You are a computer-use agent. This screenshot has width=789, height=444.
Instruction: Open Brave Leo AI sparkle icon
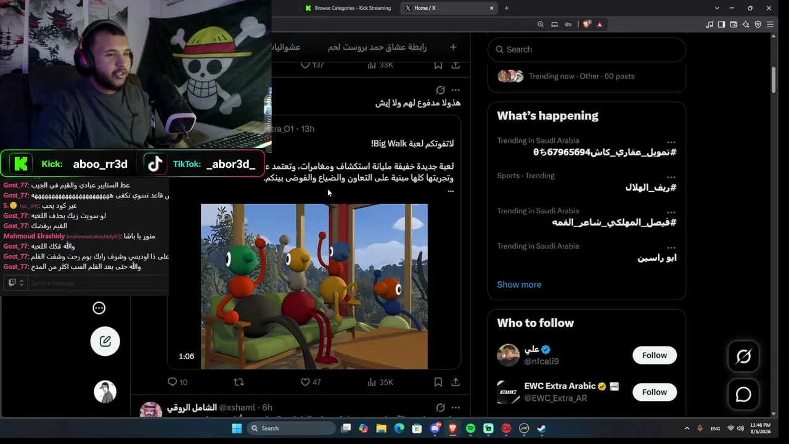pyautogui.click(x=746, y=25)
